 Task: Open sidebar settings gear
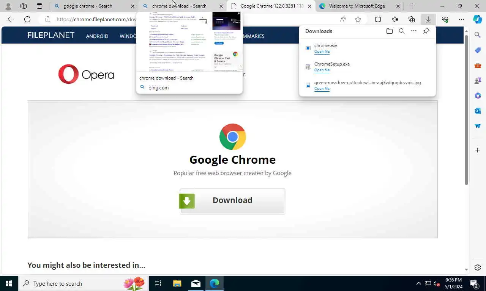coord(478,268)
